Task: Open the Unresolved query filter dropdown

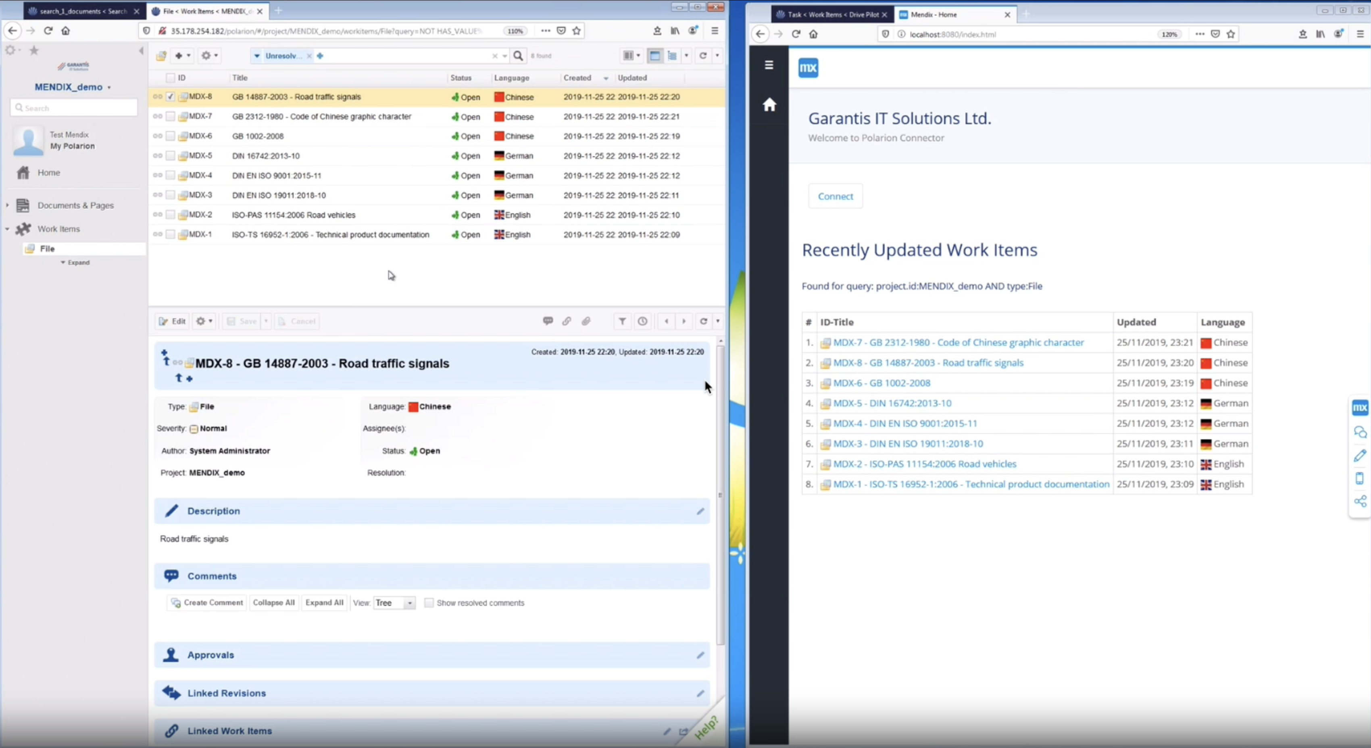Action: pos(257,56)
